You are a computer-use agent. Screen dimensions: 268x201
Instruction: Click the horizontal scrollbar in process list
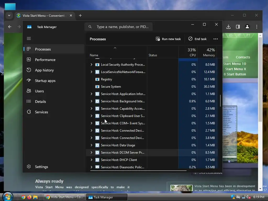(x=138, y=170)
